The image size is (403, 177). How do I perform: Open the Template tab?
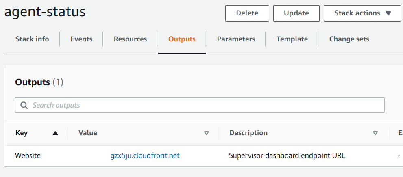292,39
